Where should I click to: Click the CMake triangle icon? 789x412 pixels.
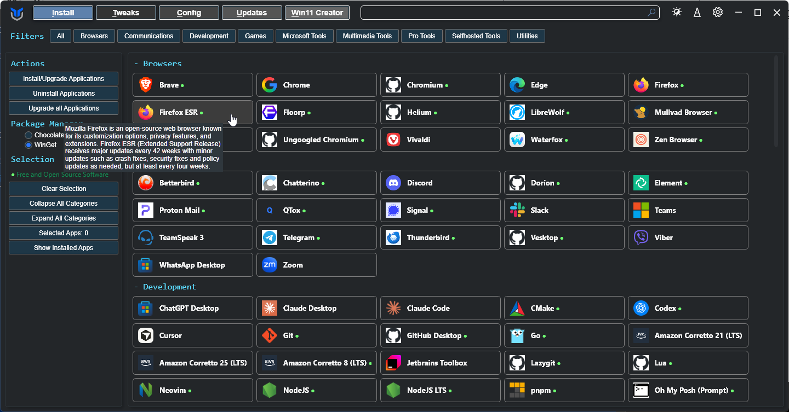517,308
